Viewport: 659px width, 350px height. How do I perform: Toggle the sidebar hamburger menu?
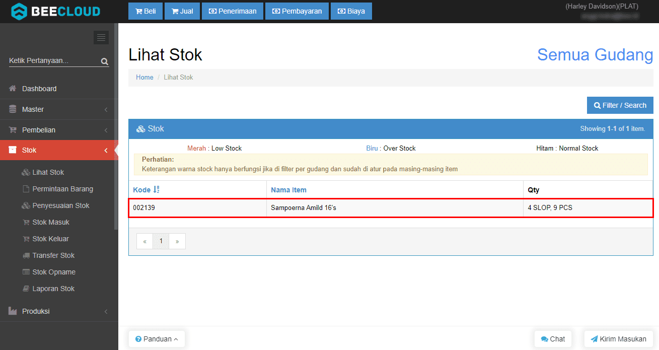(x=101, y=37)
